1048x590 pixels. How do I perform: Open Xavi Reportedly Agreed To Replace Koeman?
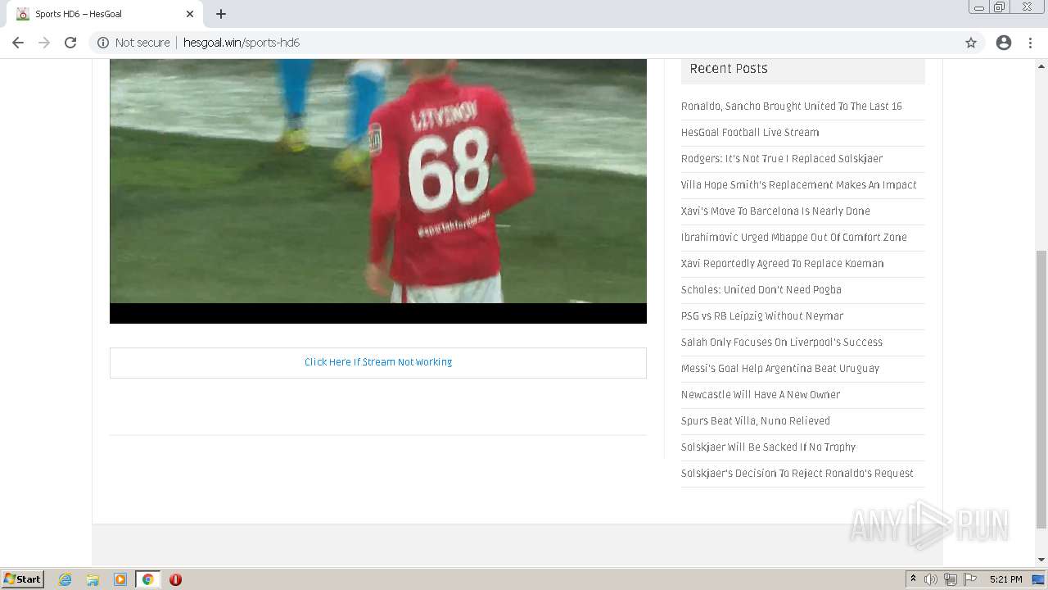(783, 264)
